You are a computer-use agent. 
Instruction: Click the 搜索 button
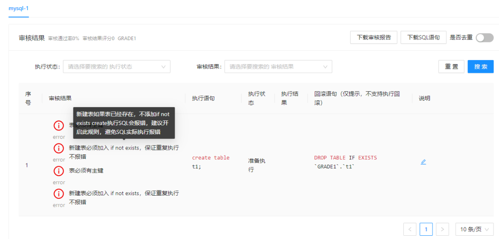coord(481,67)
